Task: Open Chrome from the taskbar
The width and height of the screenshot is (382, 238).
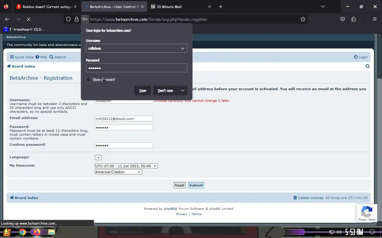Action: tap(22, 232)
